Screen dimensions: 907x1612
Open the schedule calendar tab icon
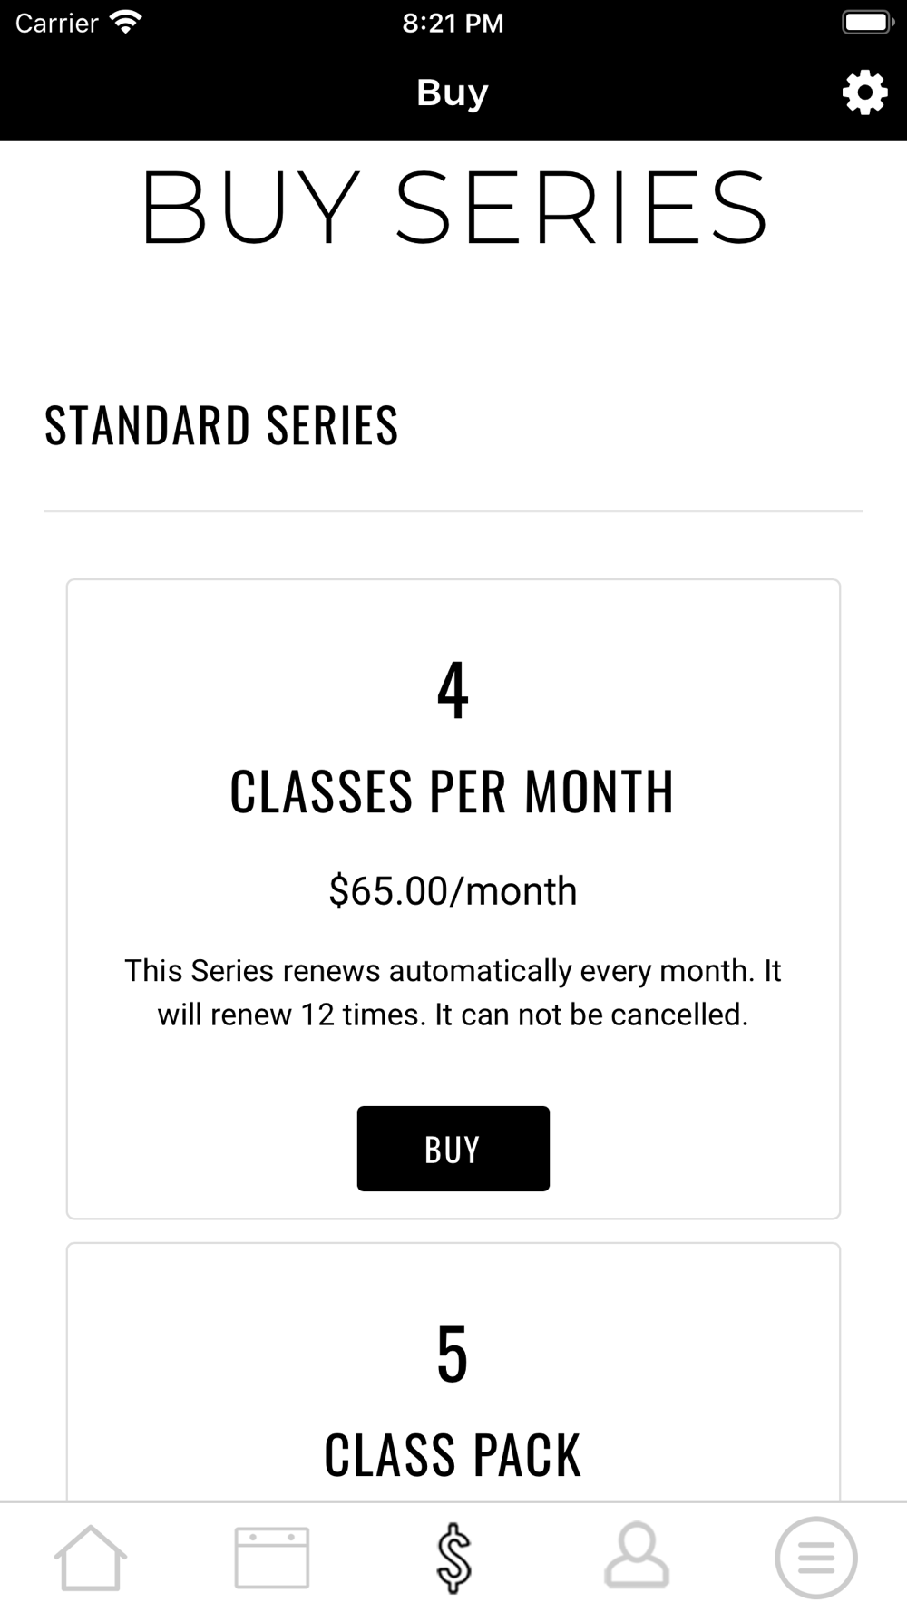272,1558
